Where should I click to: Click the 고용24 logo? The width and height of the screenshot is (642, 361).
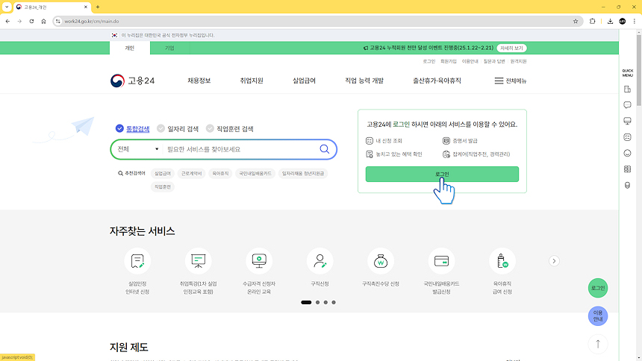(132, 81)
